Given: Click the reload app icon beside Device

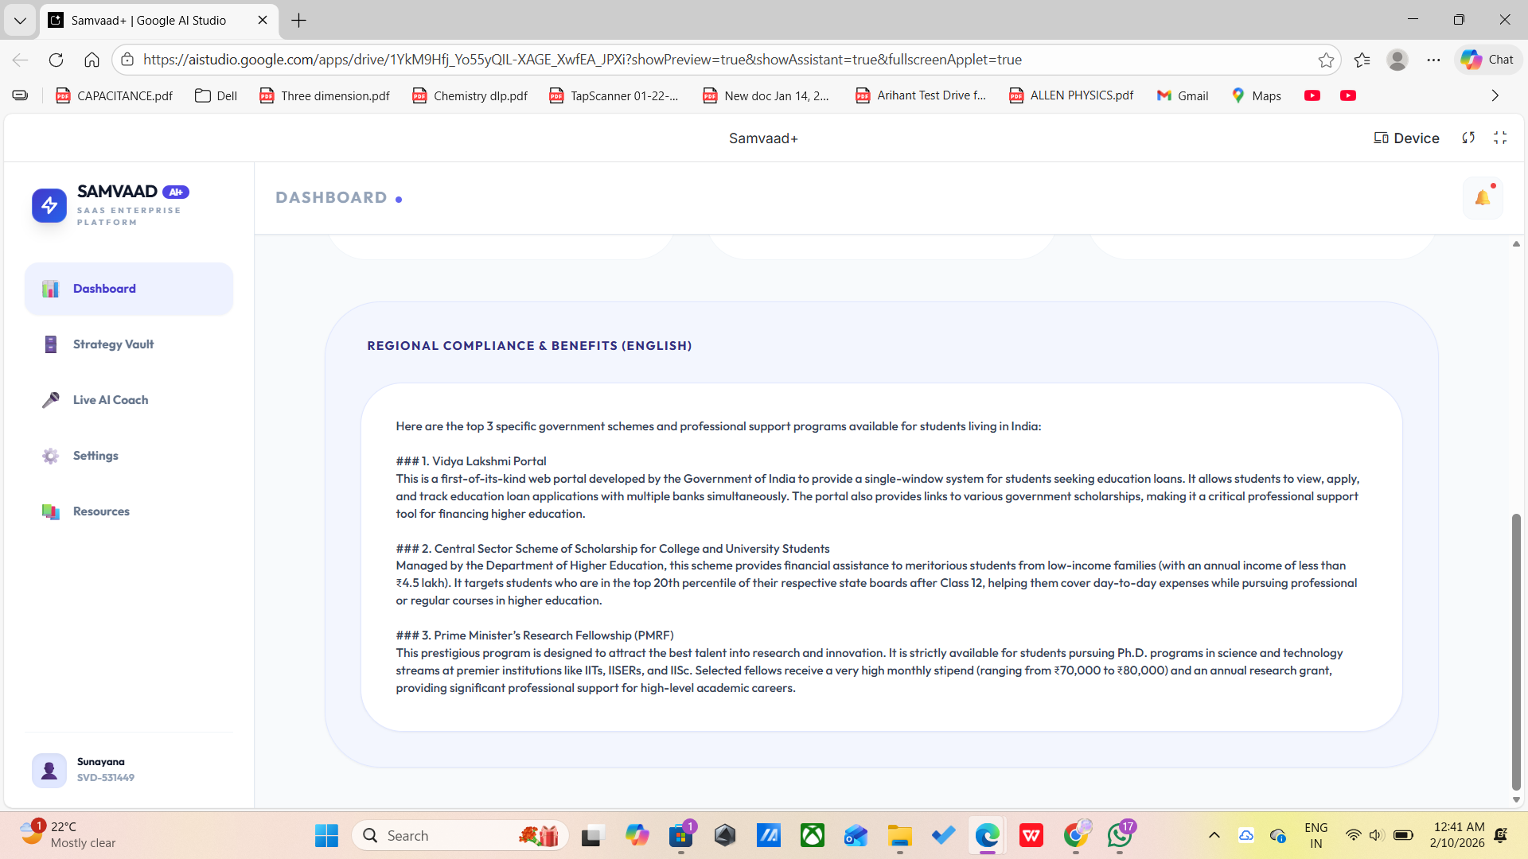Looking at the screenshot, I should tap(1468, 138).
